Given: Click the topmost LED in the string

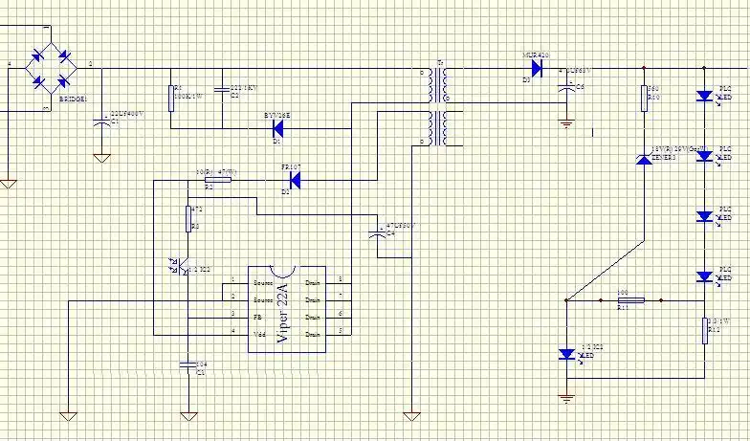Looking at the screenshot, I should pos(705,96).
